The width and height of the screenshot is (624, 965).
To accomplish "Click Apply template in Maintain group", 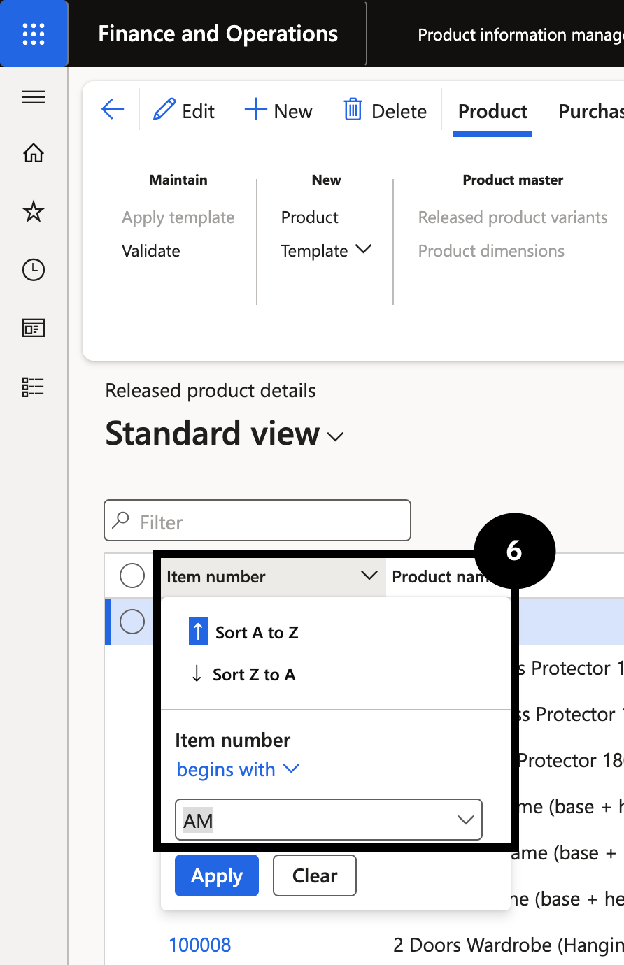I will point(178,217).
